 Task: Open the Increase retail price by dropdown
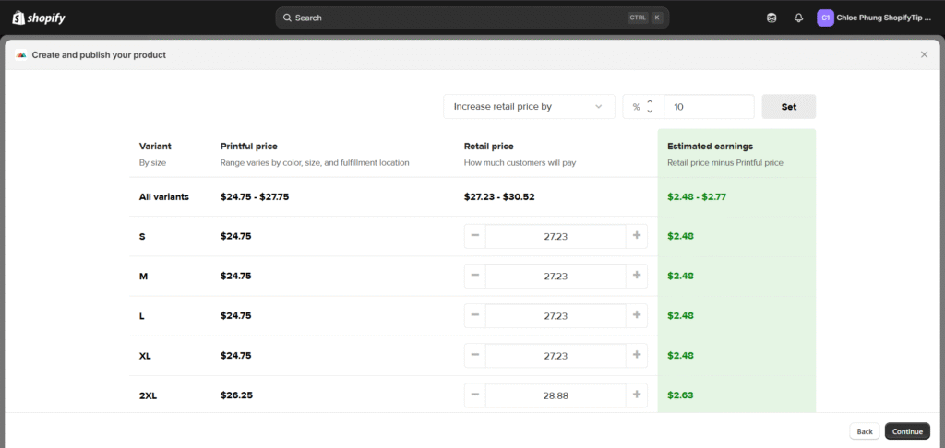click(x=529, y=107)
